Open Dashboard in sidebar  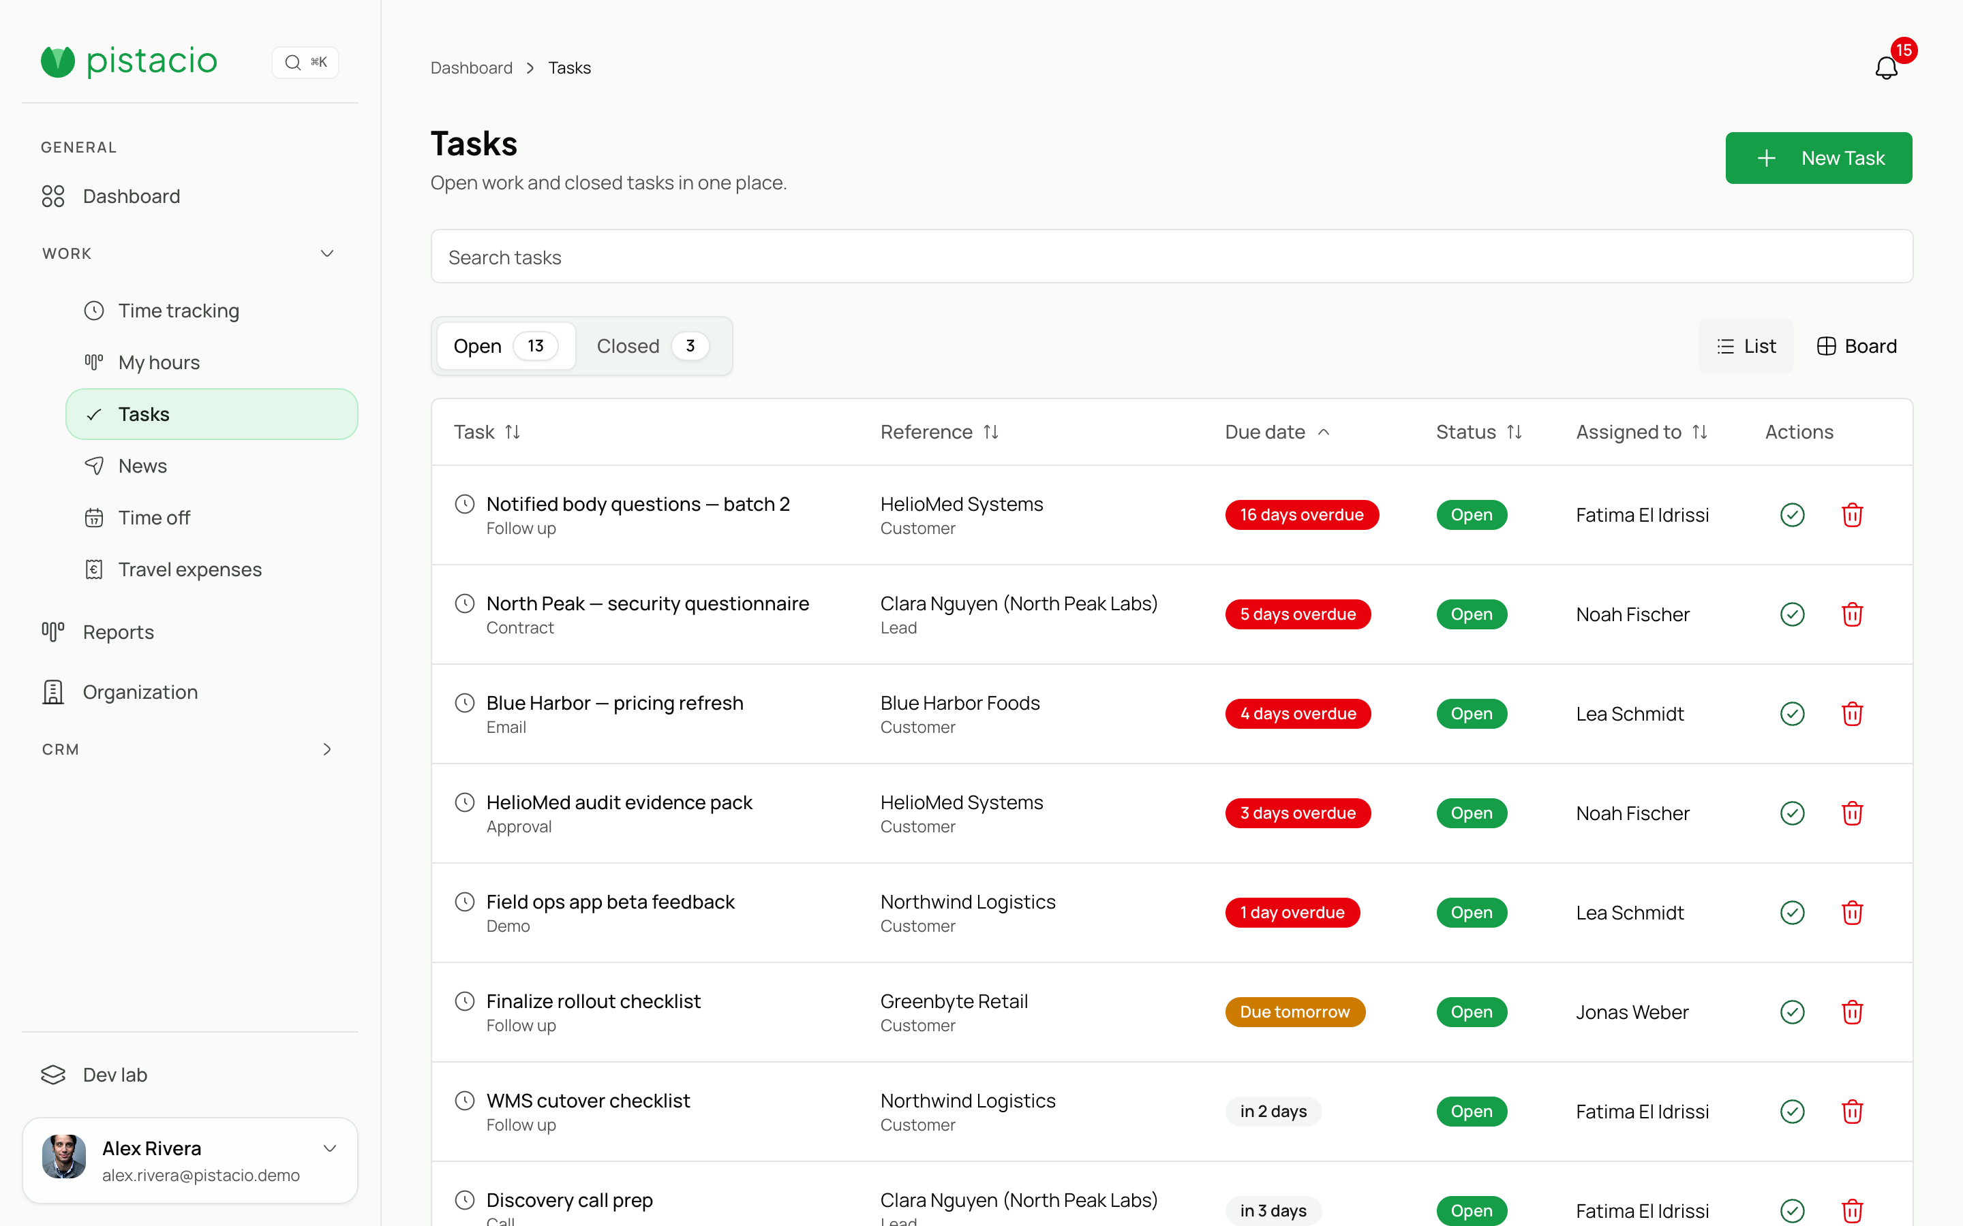coord(110,196)
